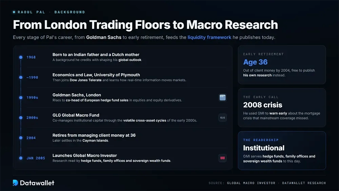Screen dimensions: 339x191
Task: Select the 1968 timeline dot
Action: click(21, 57)
